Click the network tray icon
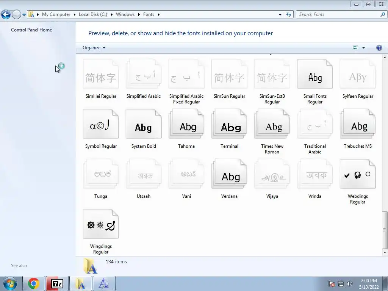388x291 pixels. pyautogui.click(x=341, y=284)
